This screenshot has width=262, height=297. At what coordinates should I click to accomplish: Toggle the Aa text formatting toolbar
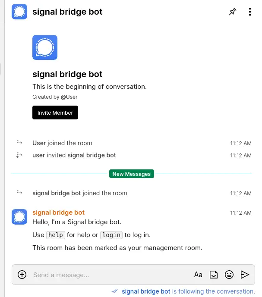click(x=198, y=275)
